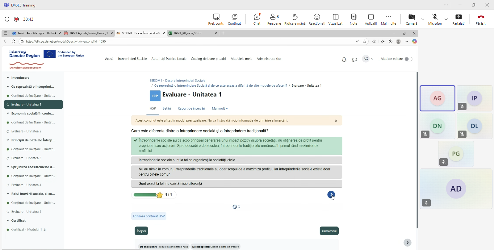The width and height of the screenshot is (494, 250).
Task: Collapse the Introducere section
Action: [x=8, y=78]
